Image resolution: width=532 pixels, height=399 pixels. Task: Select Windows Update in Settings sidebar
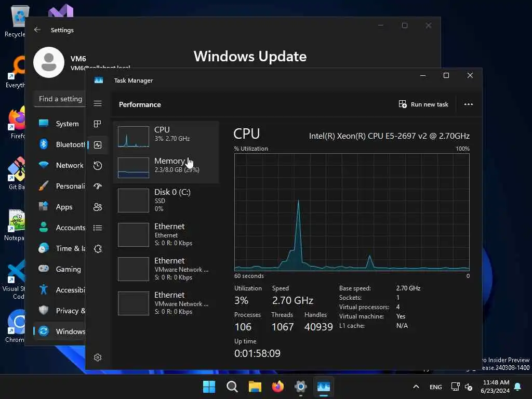pos(60,331)
